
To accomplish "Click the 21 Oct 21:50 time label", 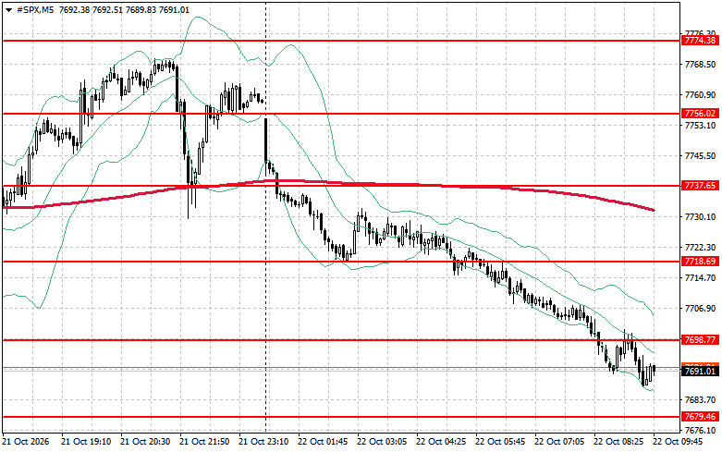I will point(204,442).
